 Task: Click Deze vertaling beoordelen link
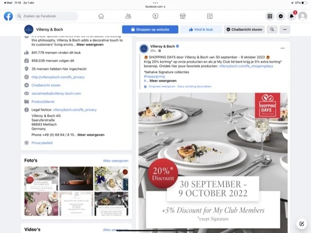194,86
